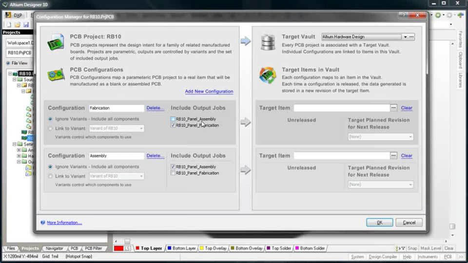Screen dimensions: 468x263
Task: Cancel the Configuration Manager dialog
Action: click(409, 223)
